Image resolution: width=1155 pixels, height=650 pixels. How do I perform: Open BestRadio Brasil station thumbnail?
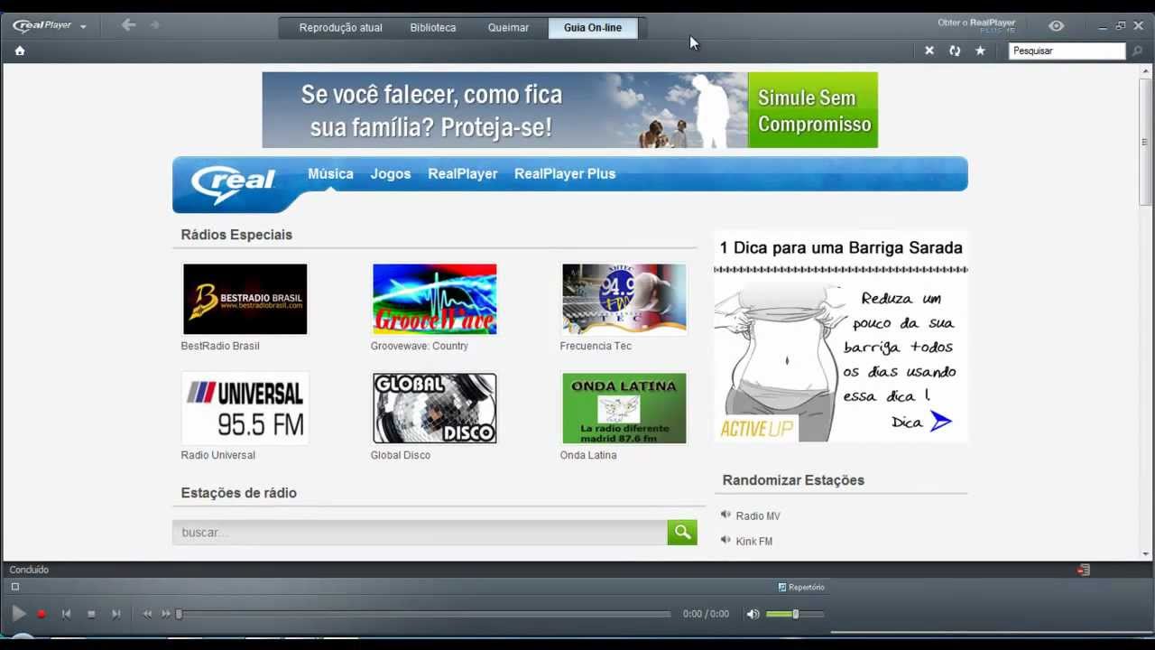tap(245, 299)
